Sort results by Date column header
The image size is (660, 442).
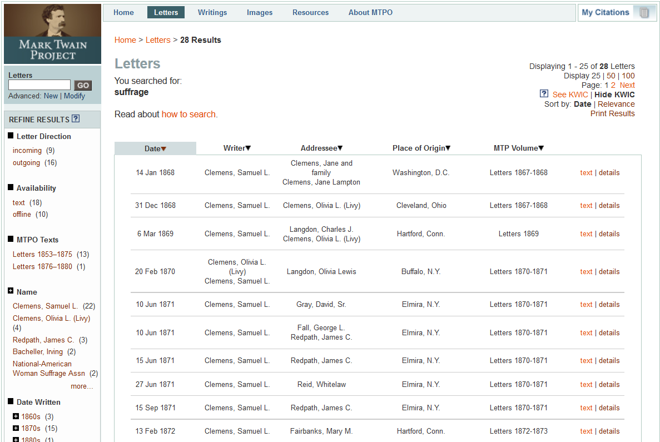(x=155, y=148)
